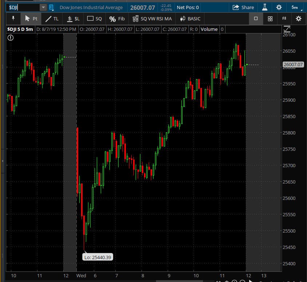This screenshot has height=282, width=307.
Task: Click the 13 label on time axis
Action: [264, 275]
